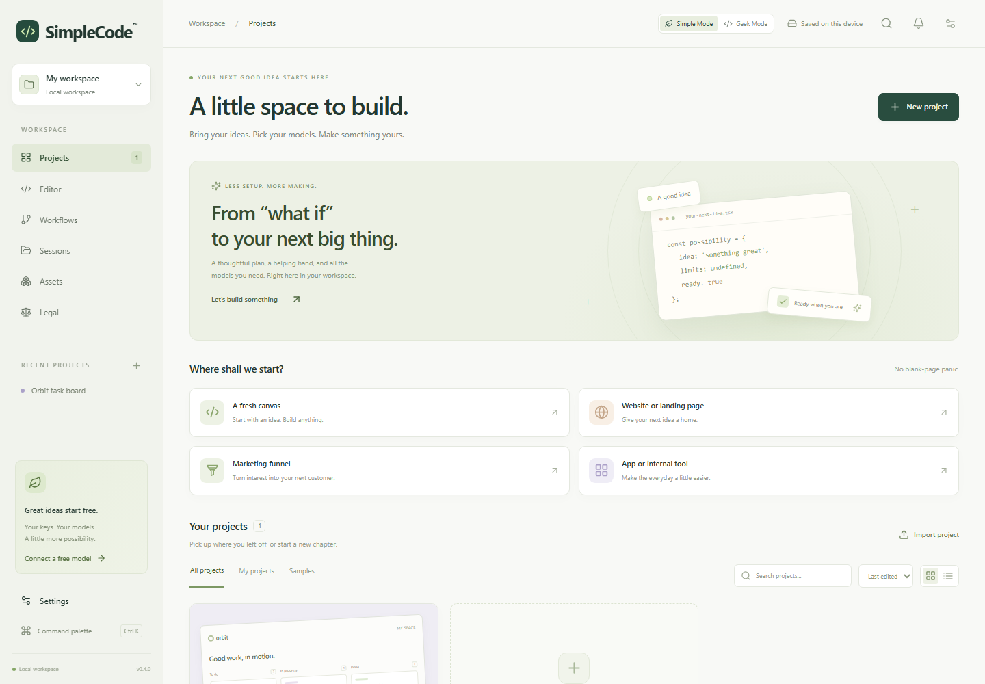
Task: Select the All projects tab
Action: point(207,570)
